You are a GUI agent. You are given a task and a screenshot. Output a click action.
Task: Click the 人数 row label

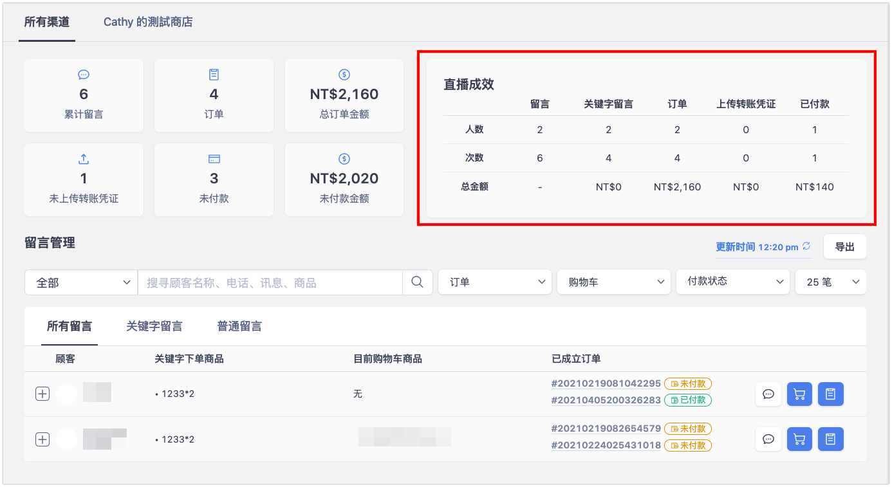(474, 129)
